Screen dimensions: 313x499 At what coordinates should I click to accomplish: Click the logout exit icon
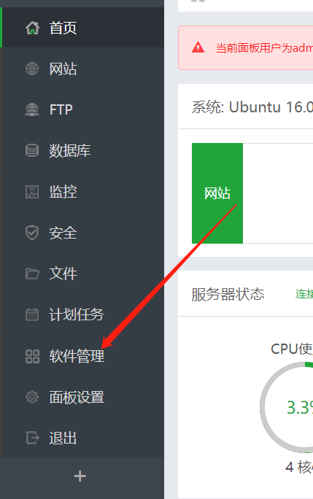pos(32,438)
